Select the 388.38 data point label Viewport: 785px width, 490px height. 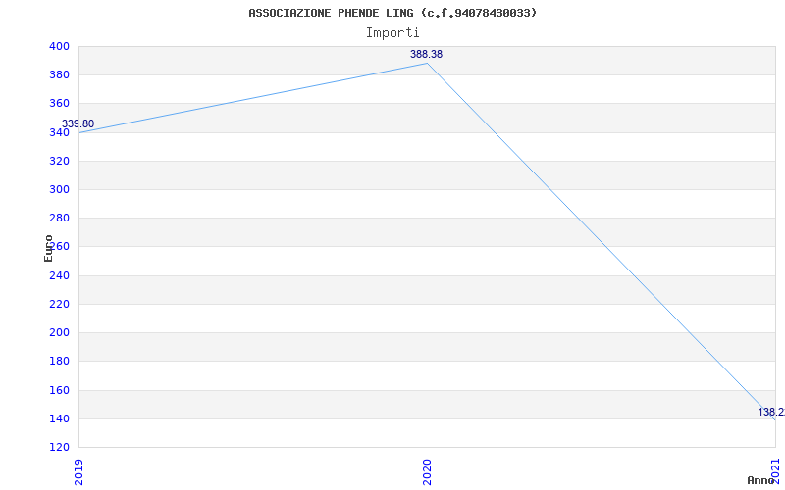pyautogui.click(x=426, y=55)
